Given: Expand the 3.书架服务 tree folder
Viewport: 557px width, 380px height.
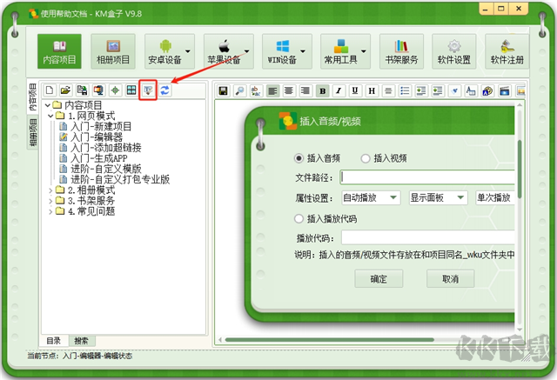Looking at the screenshot, I should pos(50,201).
